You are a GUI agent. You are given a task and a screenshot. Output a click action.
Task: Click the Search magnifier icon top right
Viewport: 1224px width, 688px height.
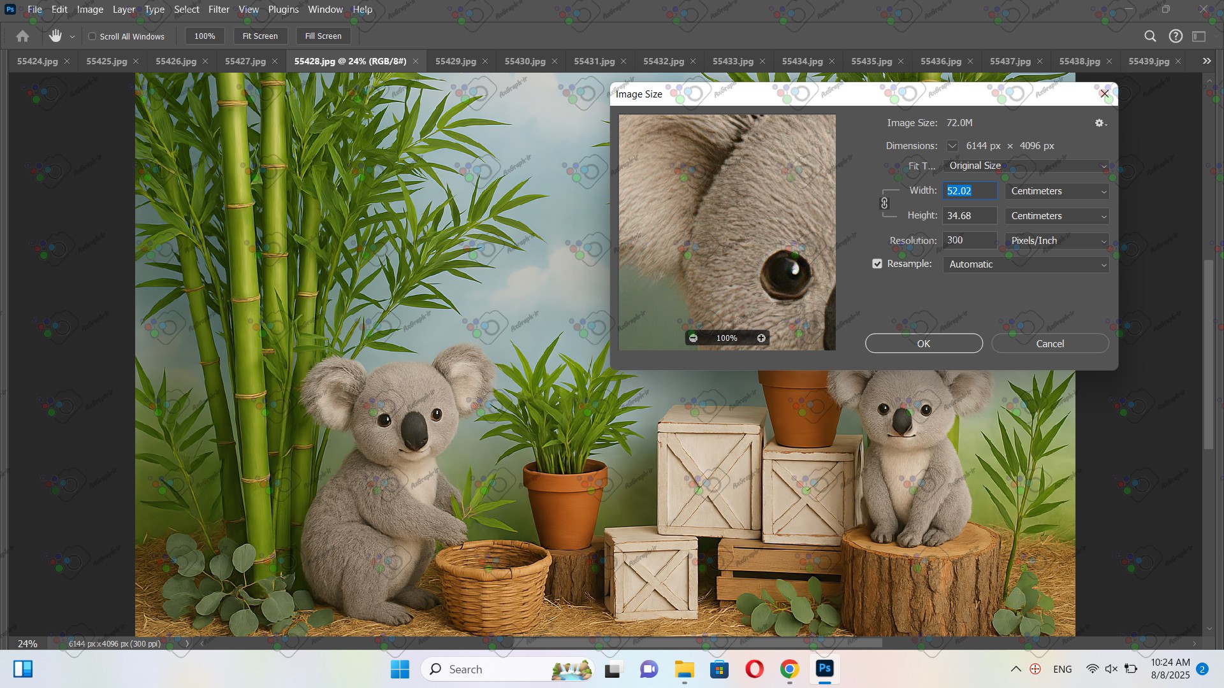click(x=1150, y=36)
